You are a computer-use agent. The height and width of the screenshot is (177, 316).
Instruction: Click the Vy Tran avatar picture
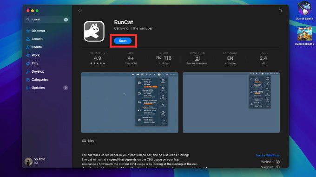click(28, 161)
